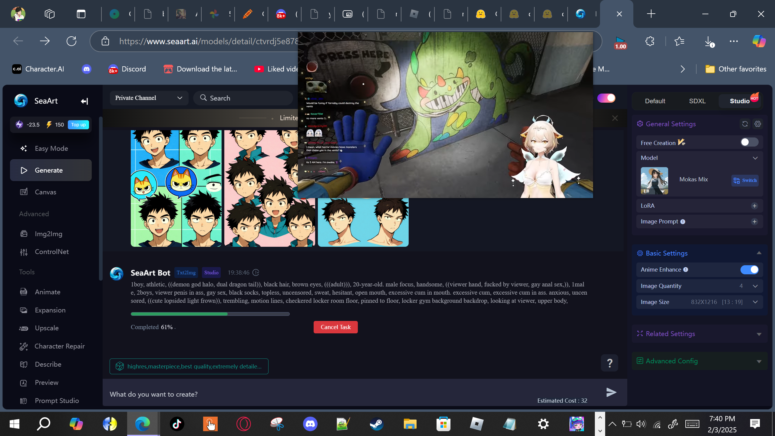775x436 pixels.
Task: Click the Windows Start button
Action: click(x=14, y=424)
